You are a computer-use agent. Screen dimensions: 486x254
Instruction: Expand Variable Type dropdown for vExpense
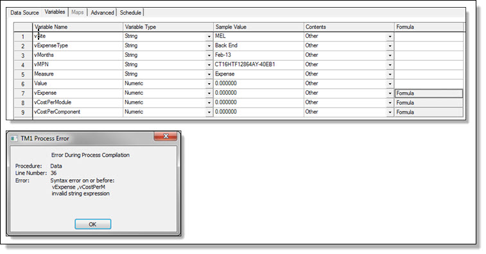[x=209, y=93]
